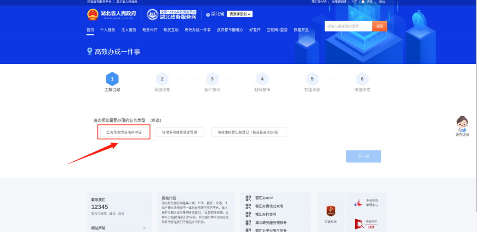Click the Hubei government national emblem logo
The height and width of the screenshot is (232, 477).
tap(93, 15)
